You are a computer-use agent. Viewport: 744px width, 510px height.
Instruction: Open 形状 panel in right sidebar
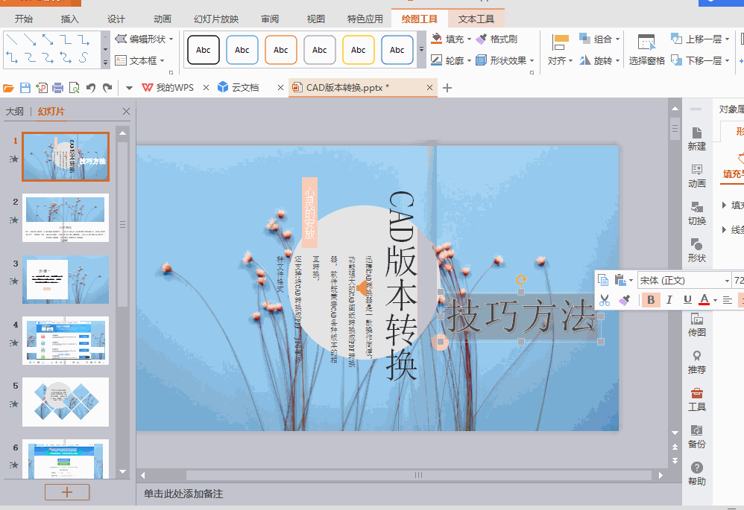(x=696, y=251)
